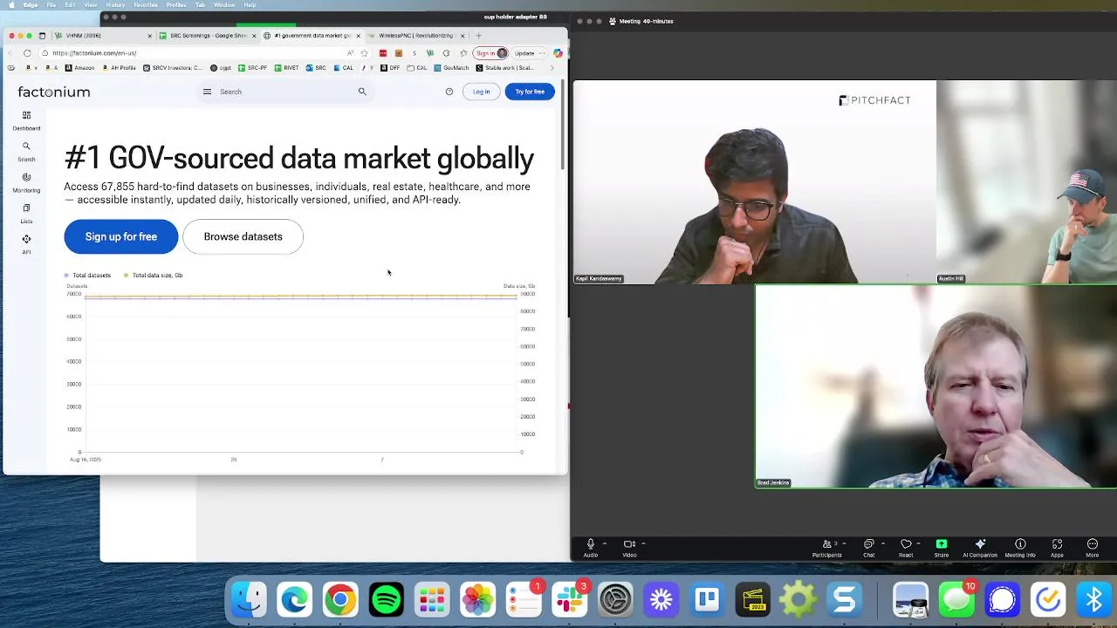The height and width of the screenshot is (628, 1117).
Task: Expand the Chat options arrow in Zoom
Action: pyautogui.click(x=882, y=544)
